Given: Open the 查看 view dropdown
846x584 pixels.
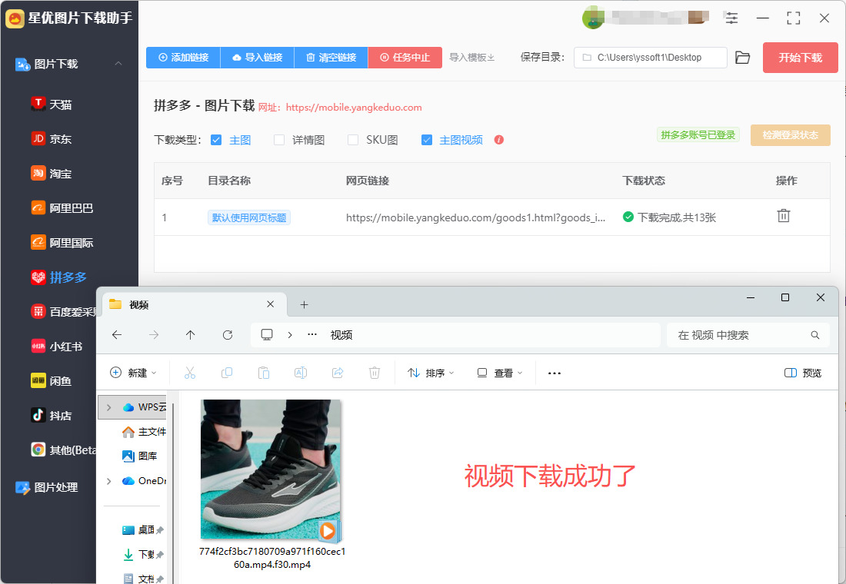Looking at the screenshot, I should tap(500, 373).
